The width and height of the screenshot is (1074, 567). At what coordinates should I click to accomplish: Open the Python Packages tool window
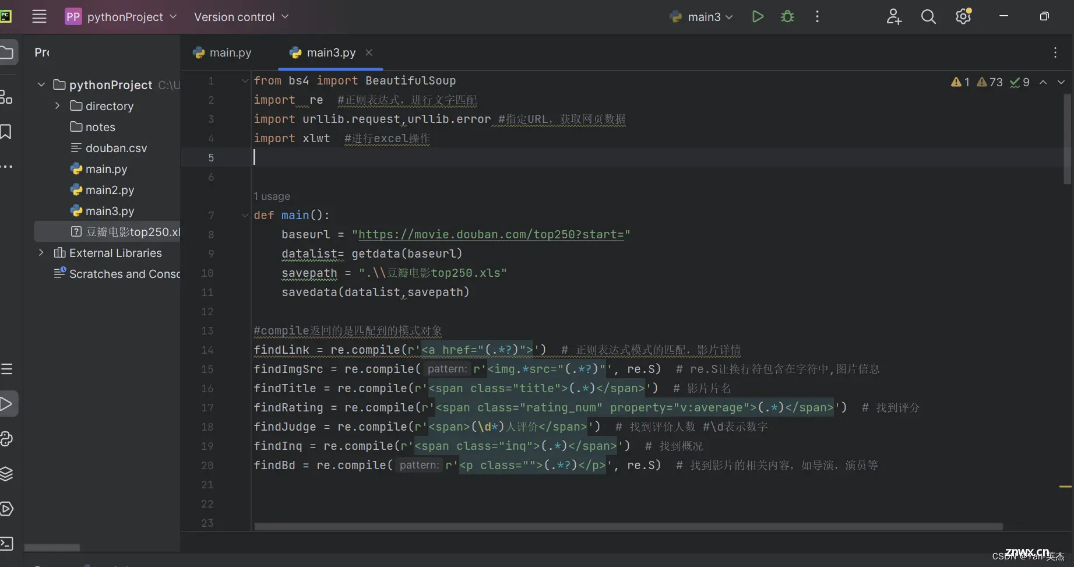6,474
